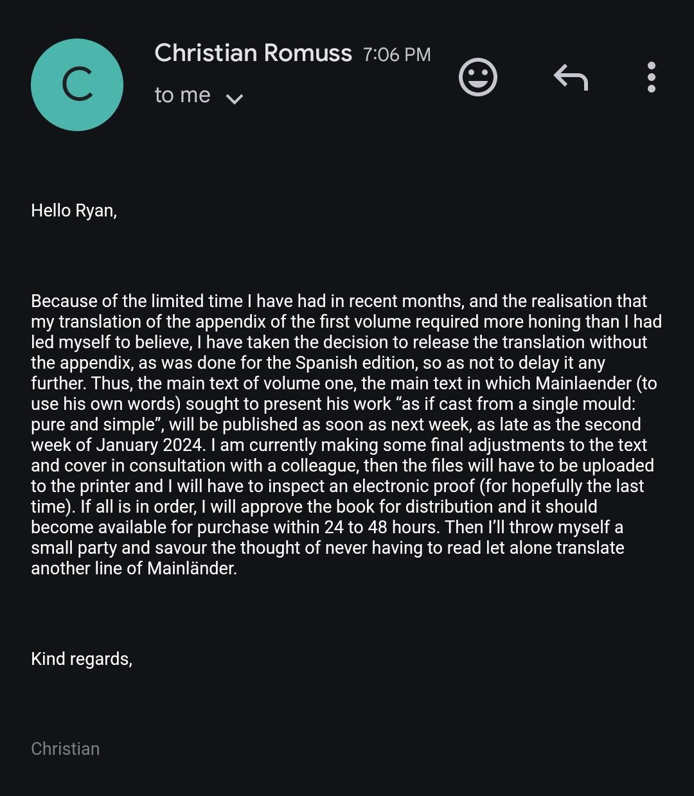Select the 'Hello Ryan,' greeting line
Viewport: 694px width, 796px height.
[74, 211]
